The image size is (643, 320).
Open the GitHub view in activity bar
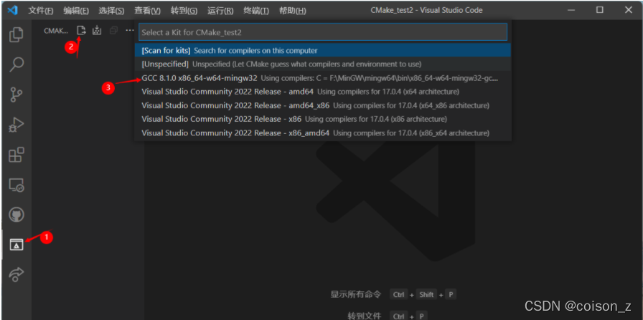17,215
